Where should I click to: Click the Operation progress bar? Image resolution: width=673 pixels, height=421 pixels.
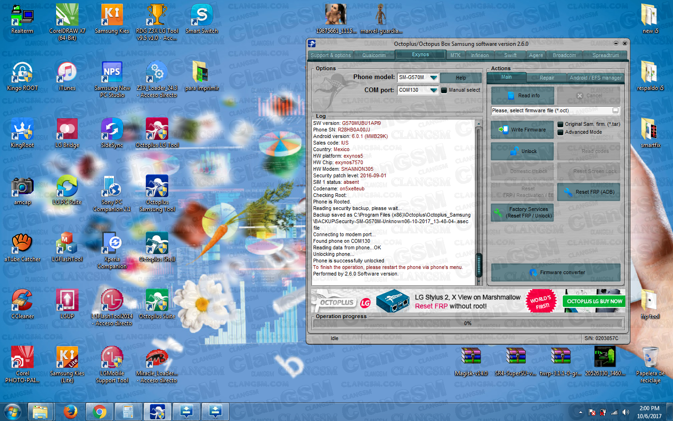[467, 323]
